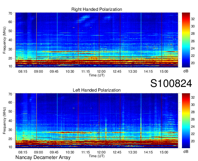Click "28" on the Right Handed color scale
The height and width of the screenshot is (161, 198).
[x=193, y=34]
